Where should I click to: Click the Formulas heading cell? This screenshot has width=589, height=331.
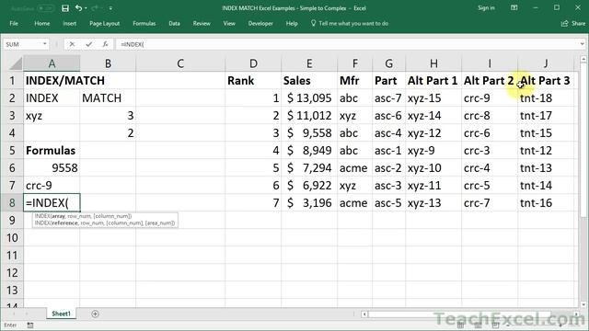52,151
